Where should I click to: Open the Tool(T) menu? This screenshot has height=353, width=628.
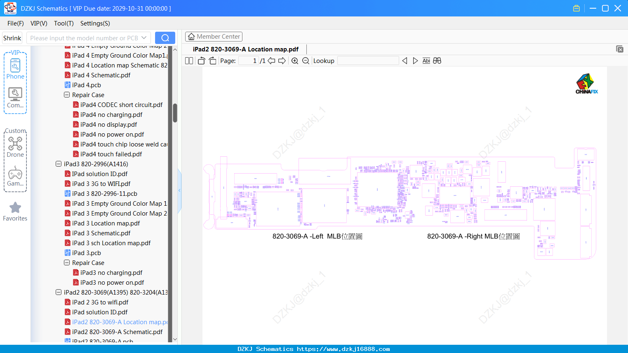point(64,23)
